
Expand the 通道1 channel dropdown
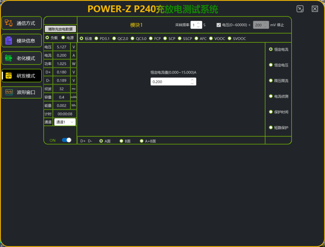coord(65,122)
